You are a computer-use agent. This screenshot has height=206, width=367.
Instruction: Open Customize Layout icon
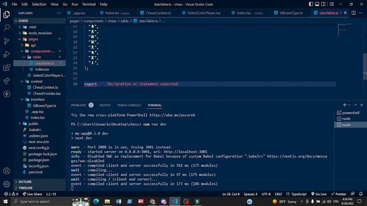click(x=331, y=4)
